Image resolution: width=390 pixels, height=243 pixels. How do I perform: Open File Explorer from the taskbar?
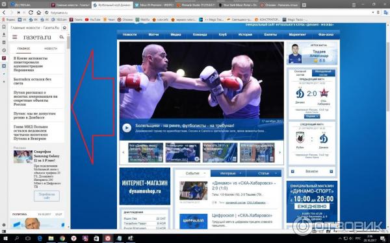coord(51,238)
